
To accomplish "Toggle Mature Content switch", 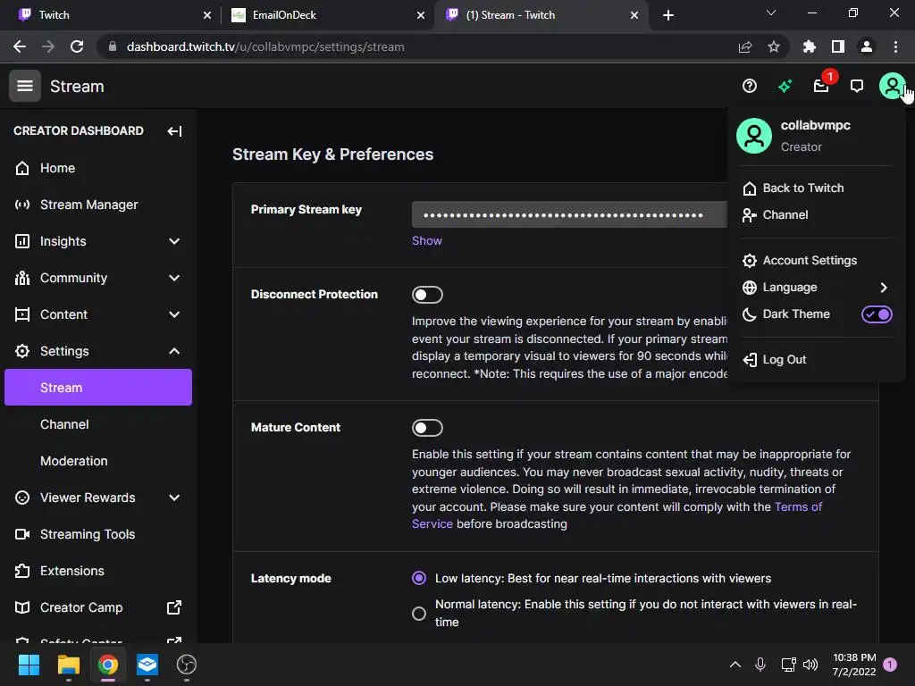I will (x=427, y=428).
